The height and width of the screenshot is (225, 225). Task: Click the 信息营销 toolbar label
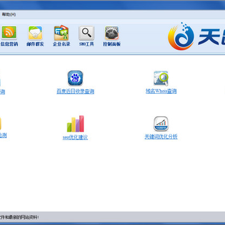tap(9, 44)
